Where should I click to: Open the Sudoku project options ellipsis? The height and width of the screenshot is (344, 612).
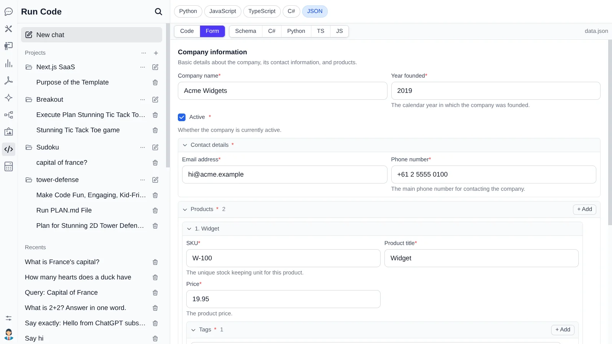pyautogui.click(x=142, y=147)
